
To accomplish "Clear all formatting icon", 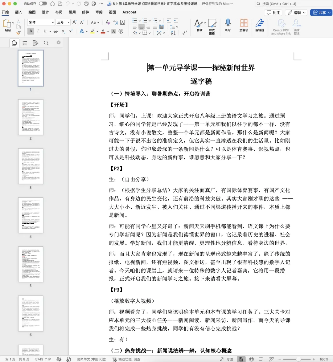I will coord(108,22).
